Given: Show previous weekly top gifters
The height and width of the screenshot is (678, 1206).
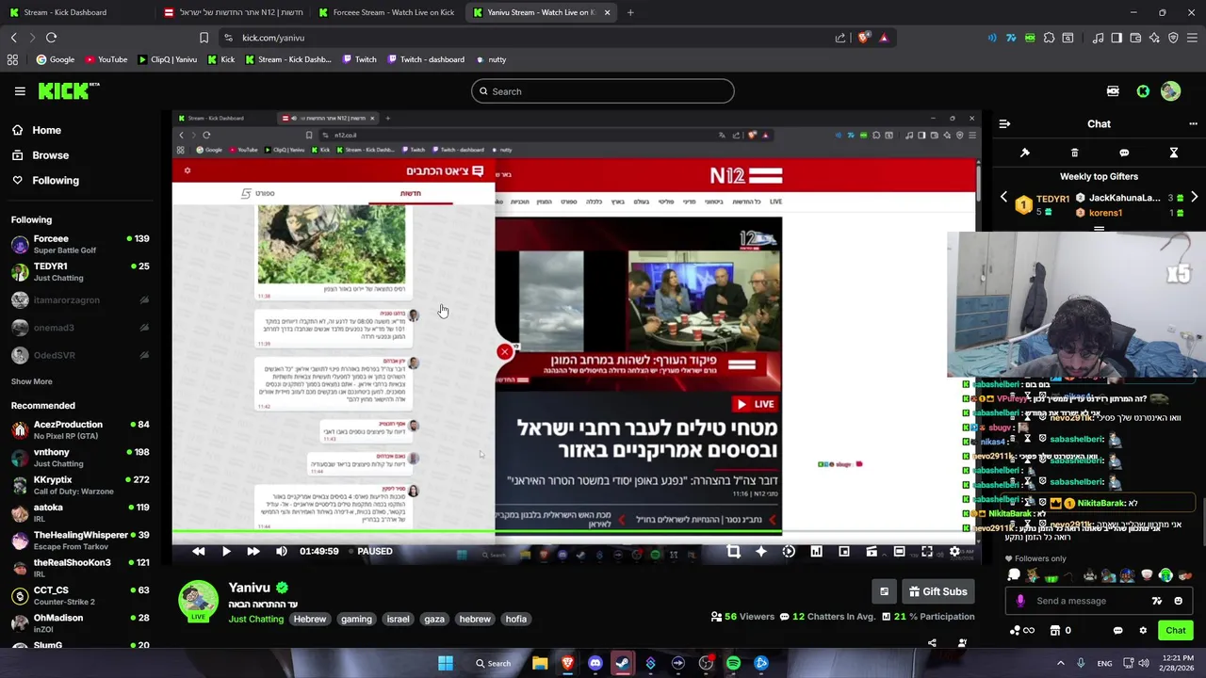Looking at the screenshot, I should (1003, 198).
